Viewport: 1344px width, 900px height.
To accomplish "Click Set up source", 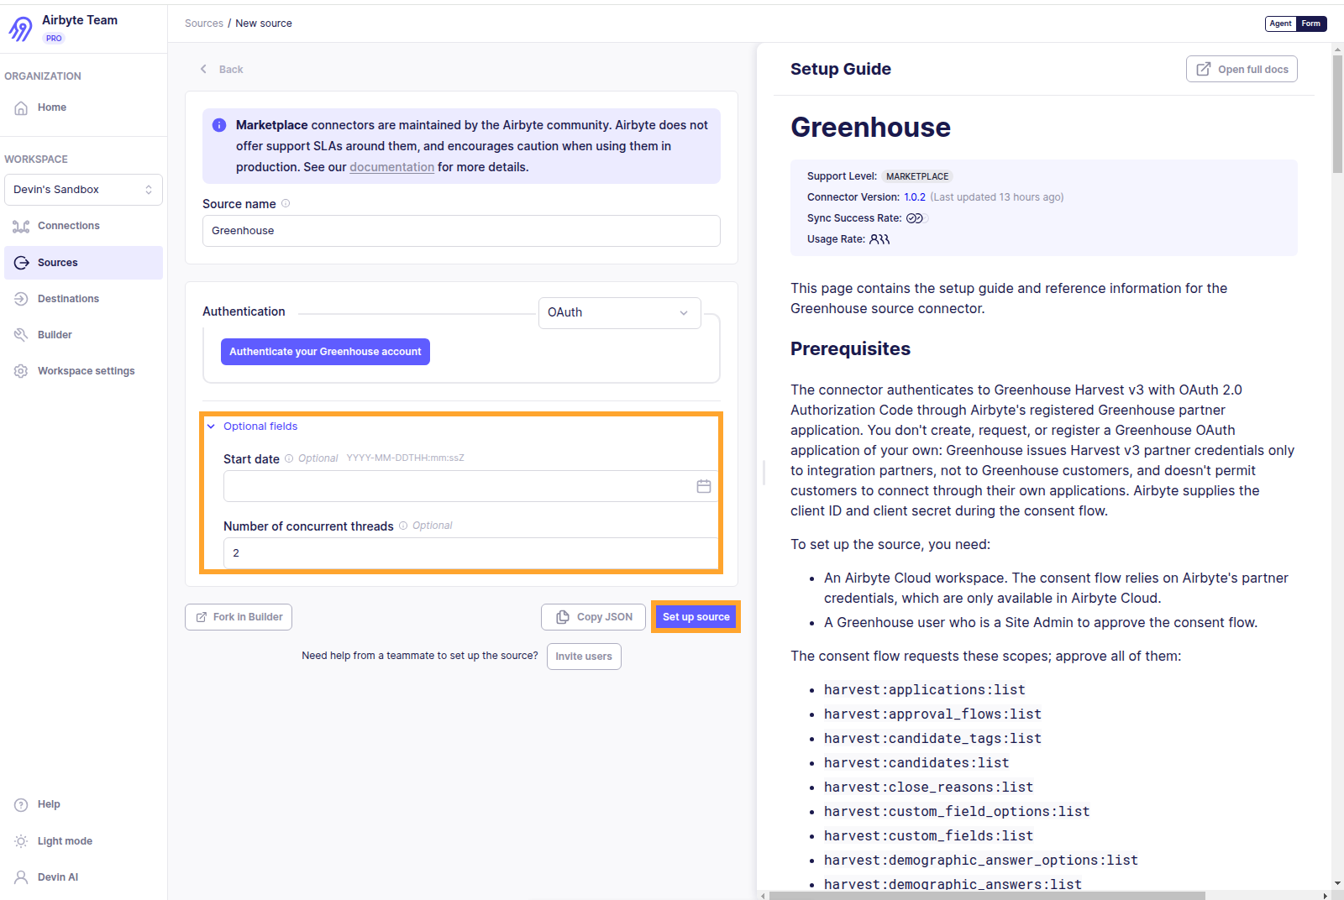I will click(x=696, y=617).
